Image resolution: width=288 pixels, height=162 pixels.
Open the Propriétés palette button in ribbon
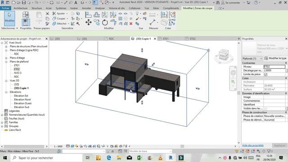click(x=26, y=22)
